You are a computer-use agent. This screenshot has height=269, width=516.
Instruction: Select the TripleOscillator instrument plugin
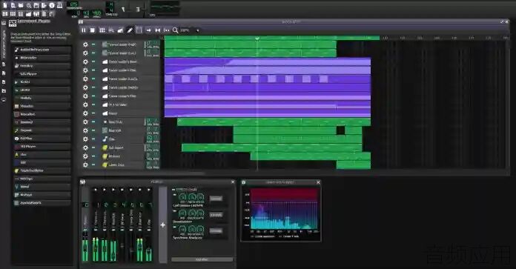click(x=42, y=170)
